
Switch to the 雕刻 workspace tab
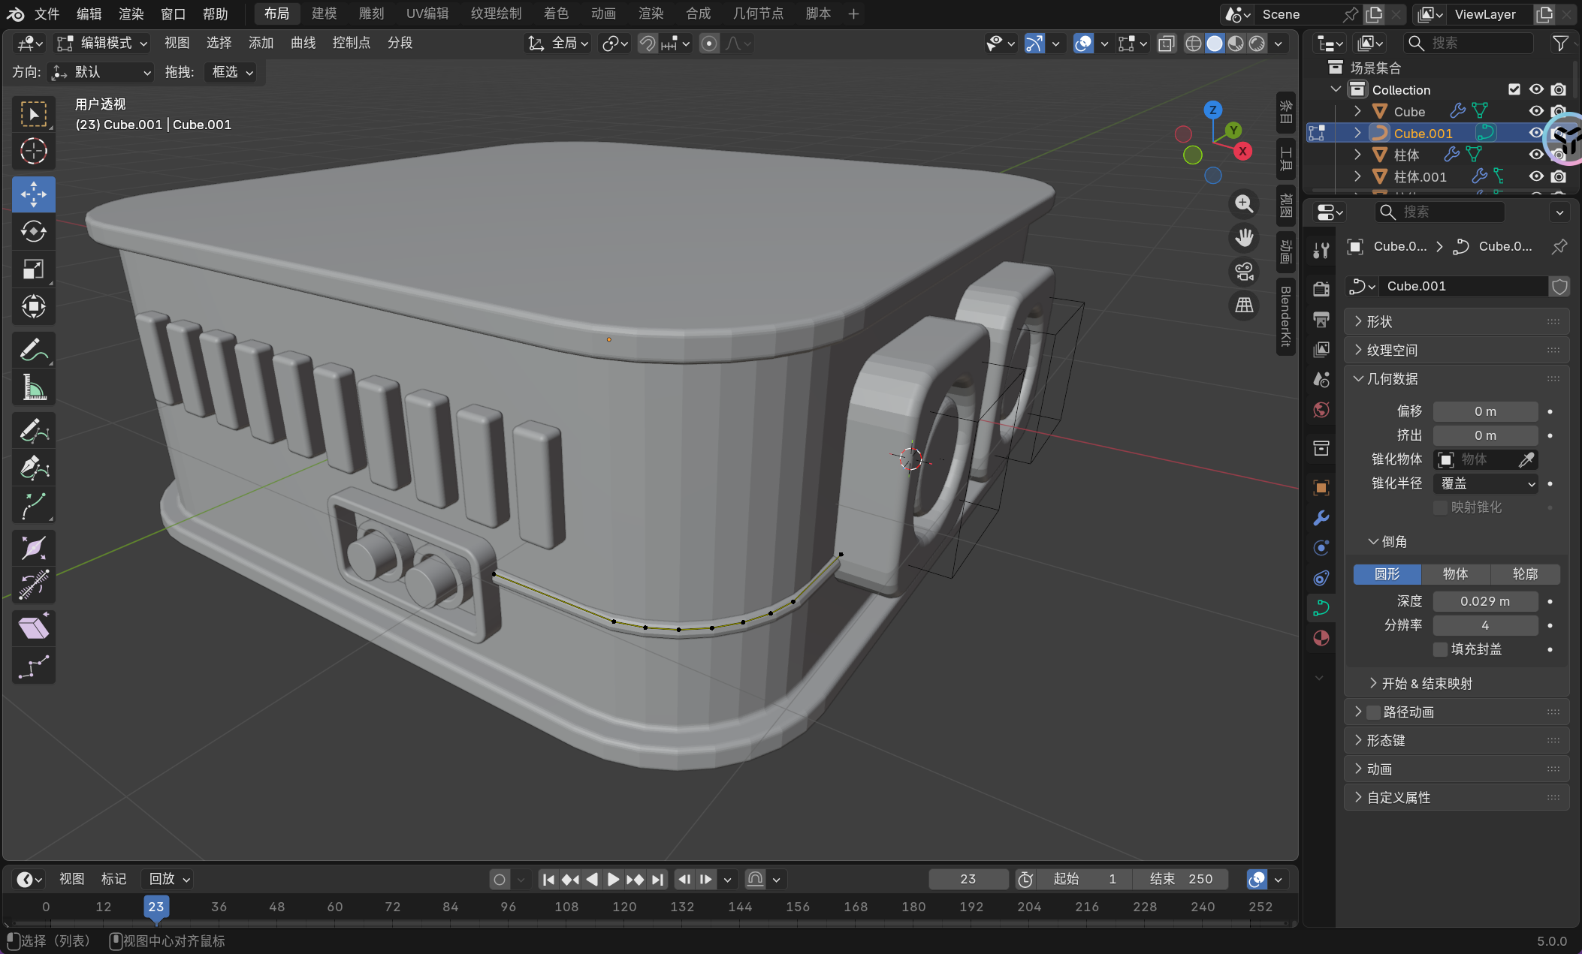371,14
